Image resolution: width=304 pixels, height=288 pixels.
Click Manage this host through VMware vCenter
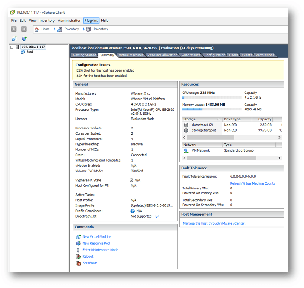click(x=214, y=224)
